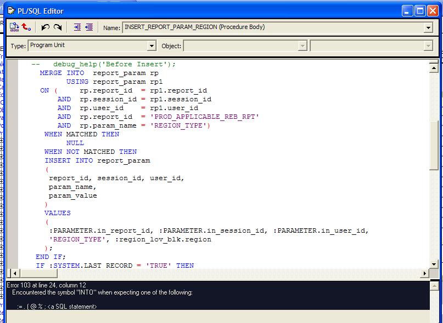Viewport: 443px width, 323px height.
Task: Click the vertical scrollbar thumb in code pane
Action: point(434,146)
